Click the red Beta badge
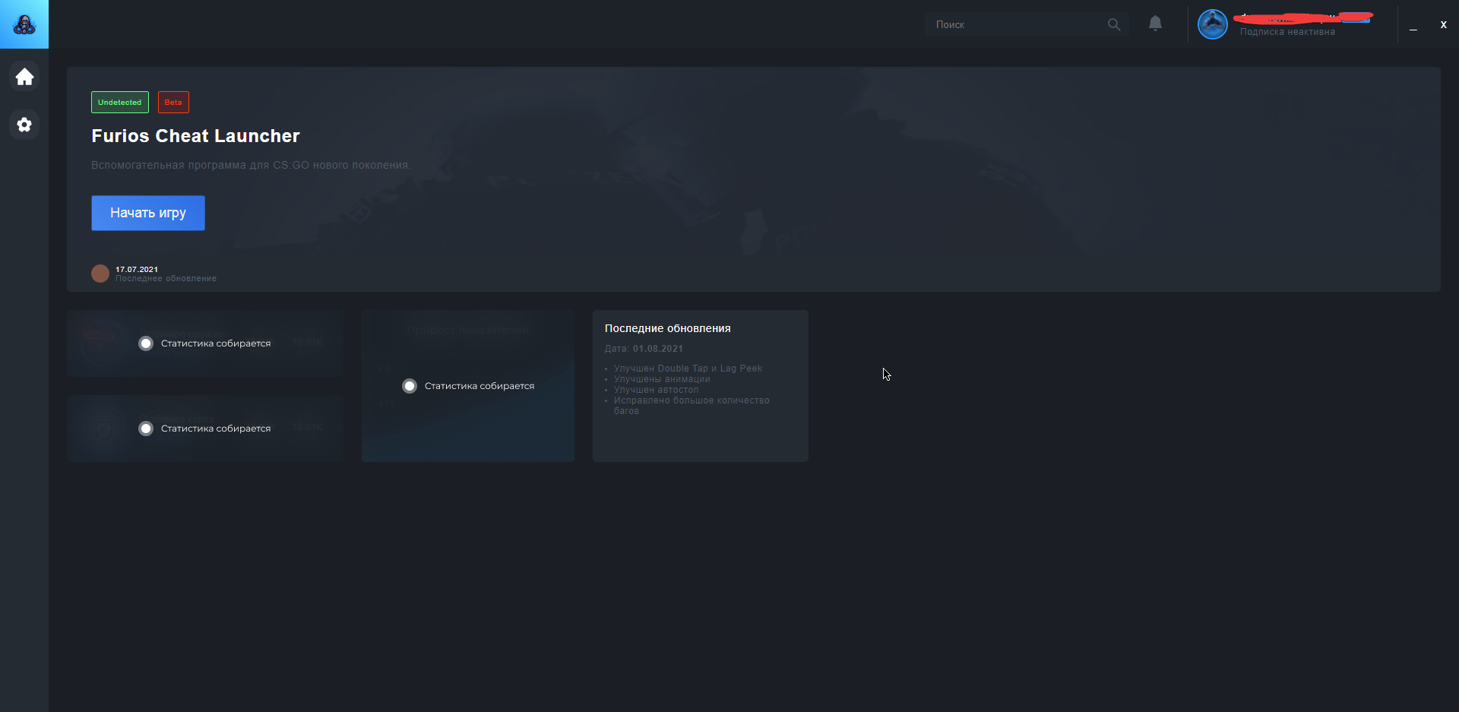 point(173,103)
